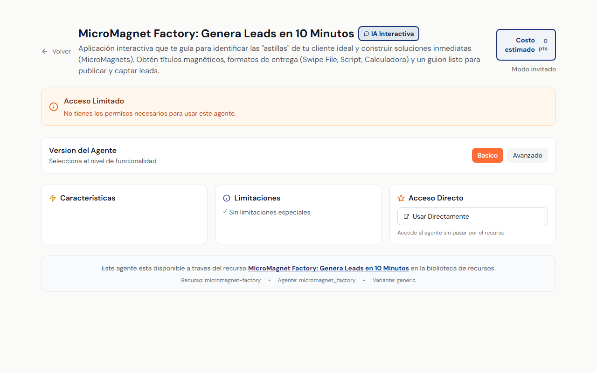Open the Costo estimado points box
Image resolution: width=597 pixels, height=373 pixels.
coord(526,45)
